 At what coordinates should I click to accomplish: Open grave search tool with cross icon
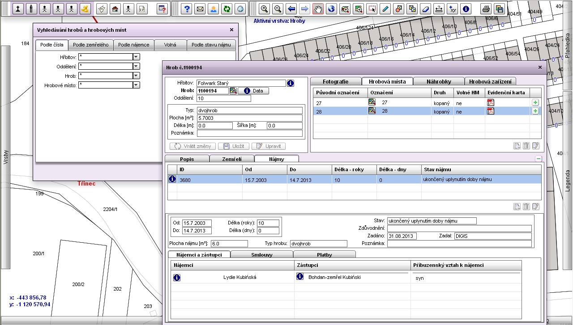point(18,9)
